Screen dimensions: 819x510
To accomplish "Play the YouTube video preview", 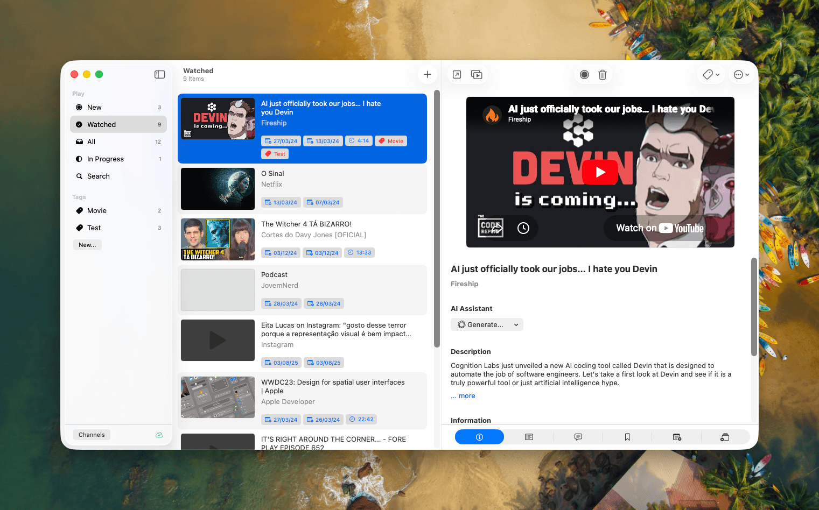I will click(600, 172).
